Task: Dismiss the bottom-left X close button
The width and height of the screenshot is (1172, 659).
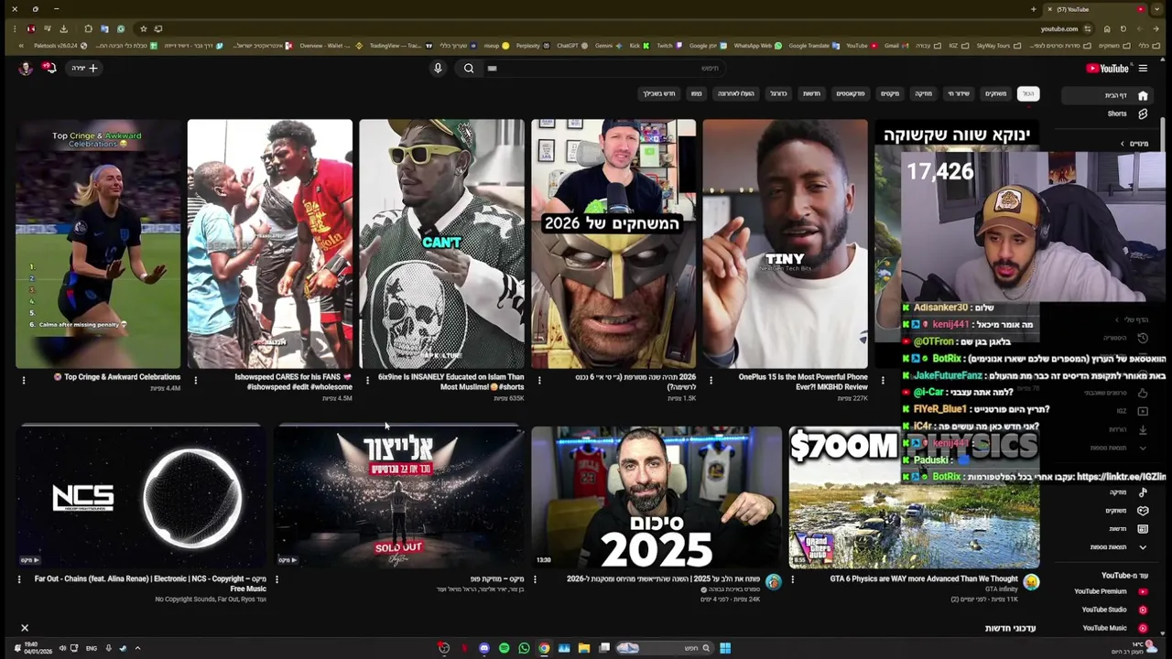Action: (x=25, y=628)
